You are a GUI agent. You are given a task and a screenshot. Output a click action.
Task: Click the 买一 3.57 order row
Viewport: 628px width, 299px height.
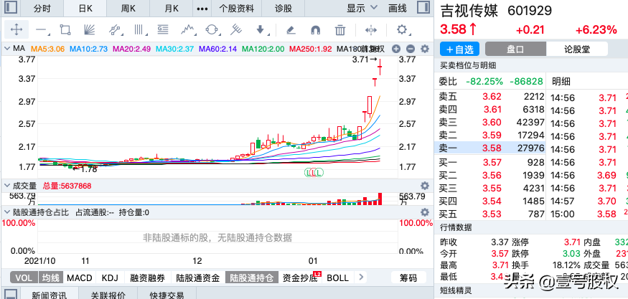coord(492,162)
